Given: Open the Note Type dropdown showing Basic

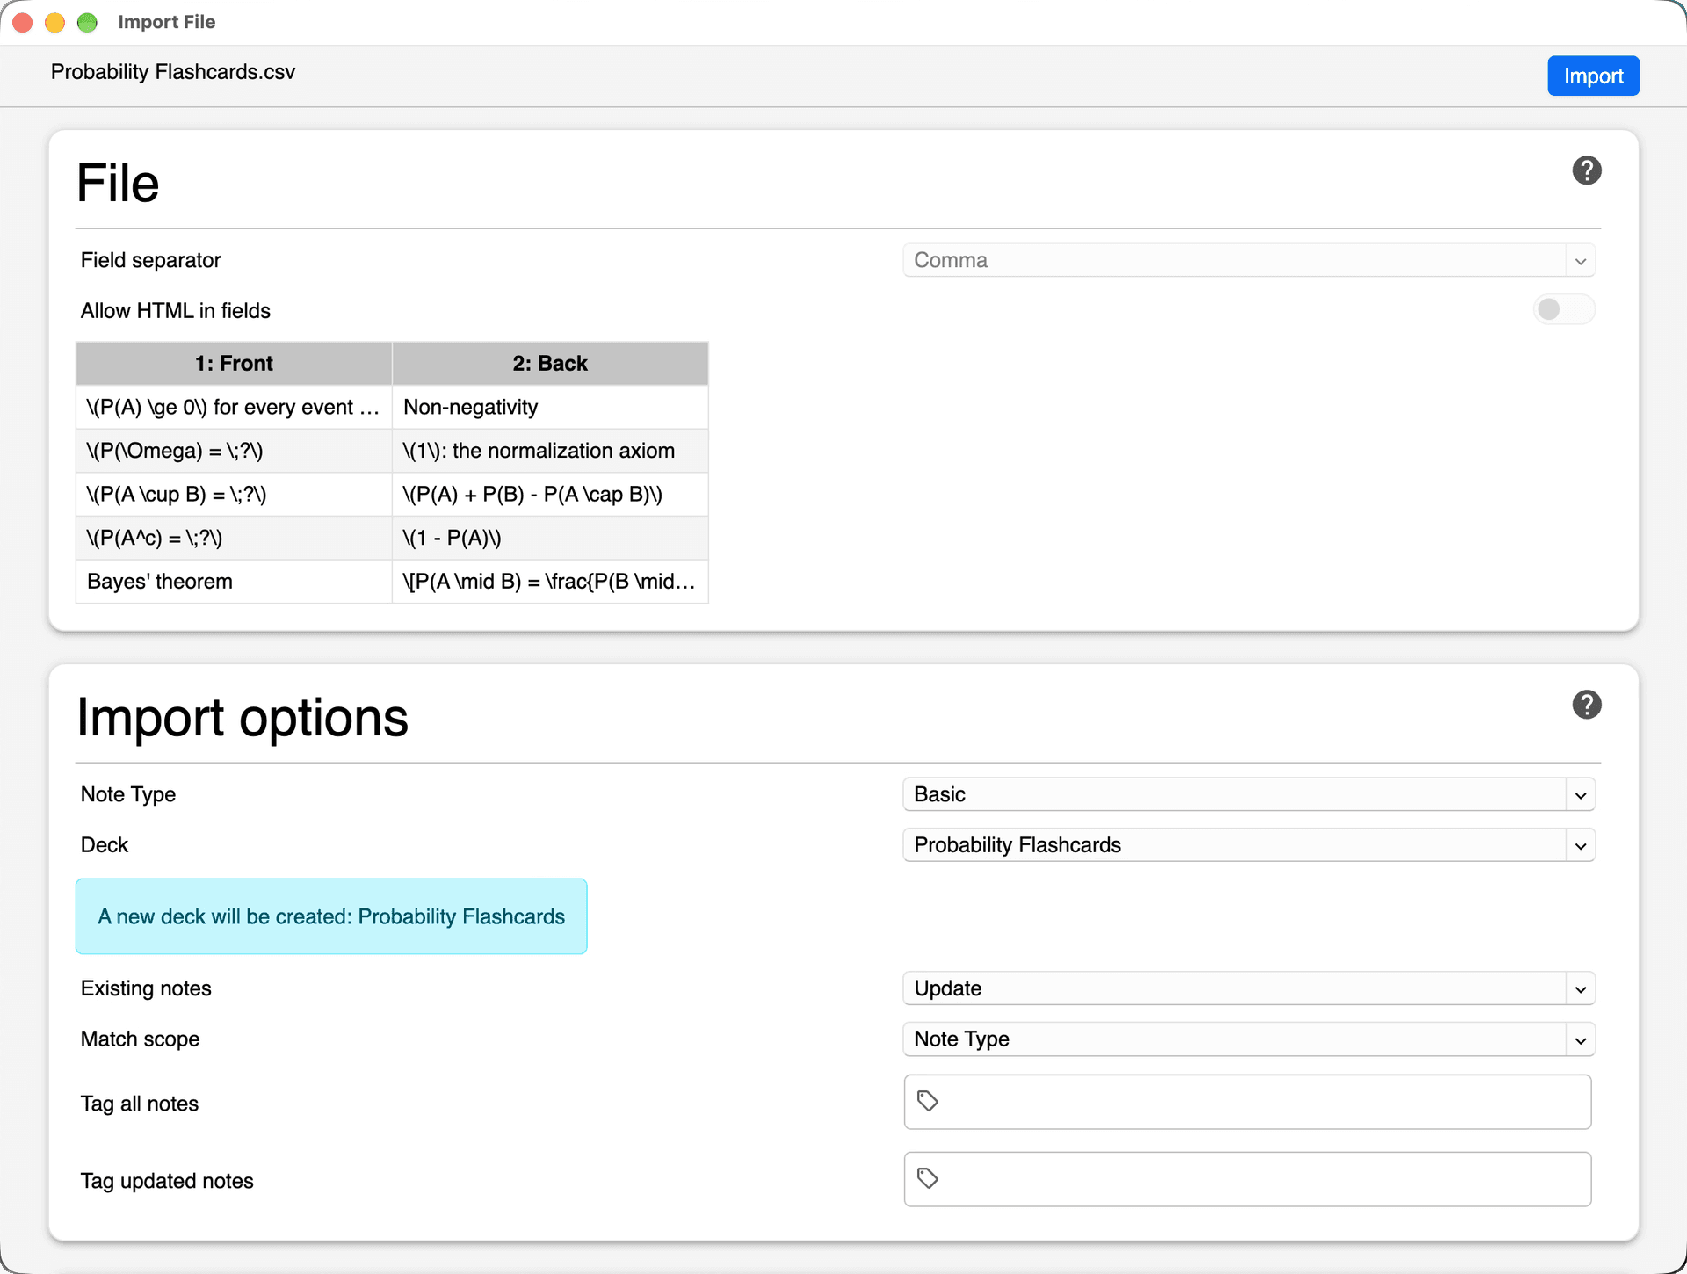Looking at the screenshot, I should point(1249,794).
